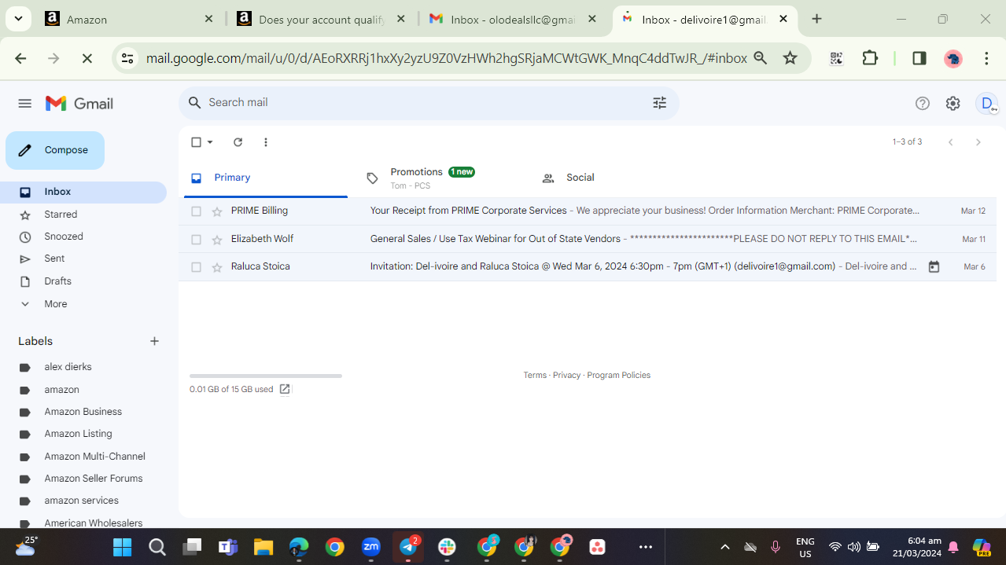Open Gmail settings gear
1006x565 pixels.
pos(953,103)
